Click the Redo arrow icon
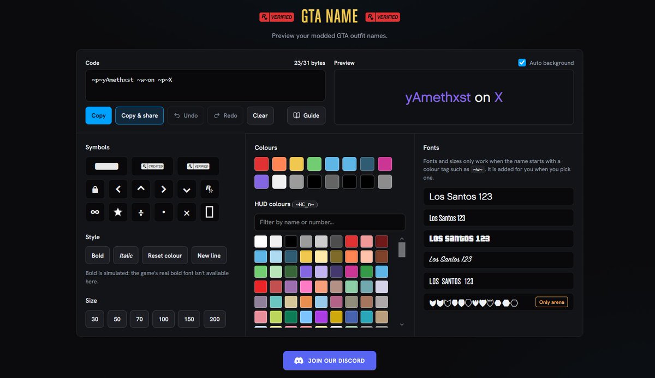Viewport: 655px width, 378px height. (x=217, y=115)
